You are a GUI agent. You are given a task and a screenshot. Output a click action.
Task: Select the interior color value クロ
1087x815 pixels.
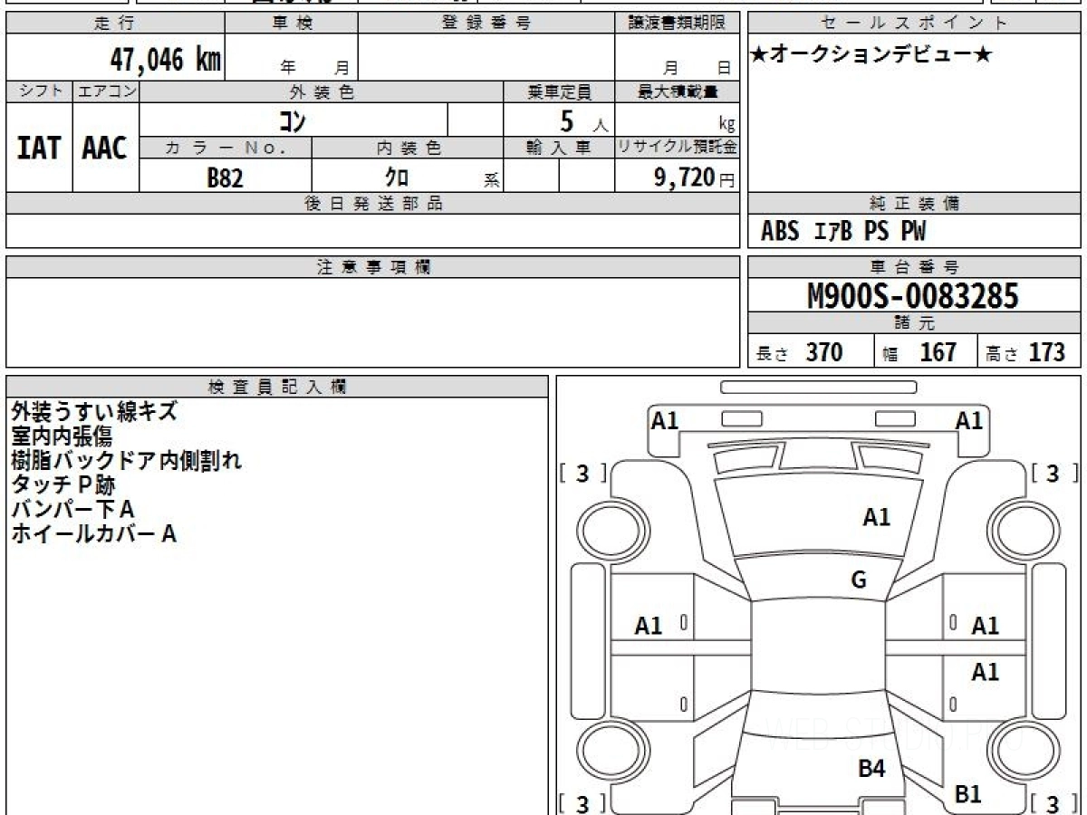[x=397, y=177]
